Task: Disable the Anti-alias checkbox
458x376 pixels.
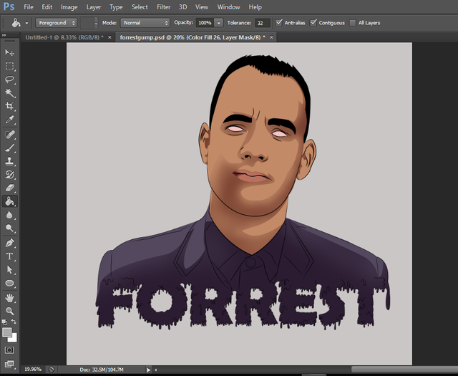Action: pyautogui.click(x=279, y=23)
